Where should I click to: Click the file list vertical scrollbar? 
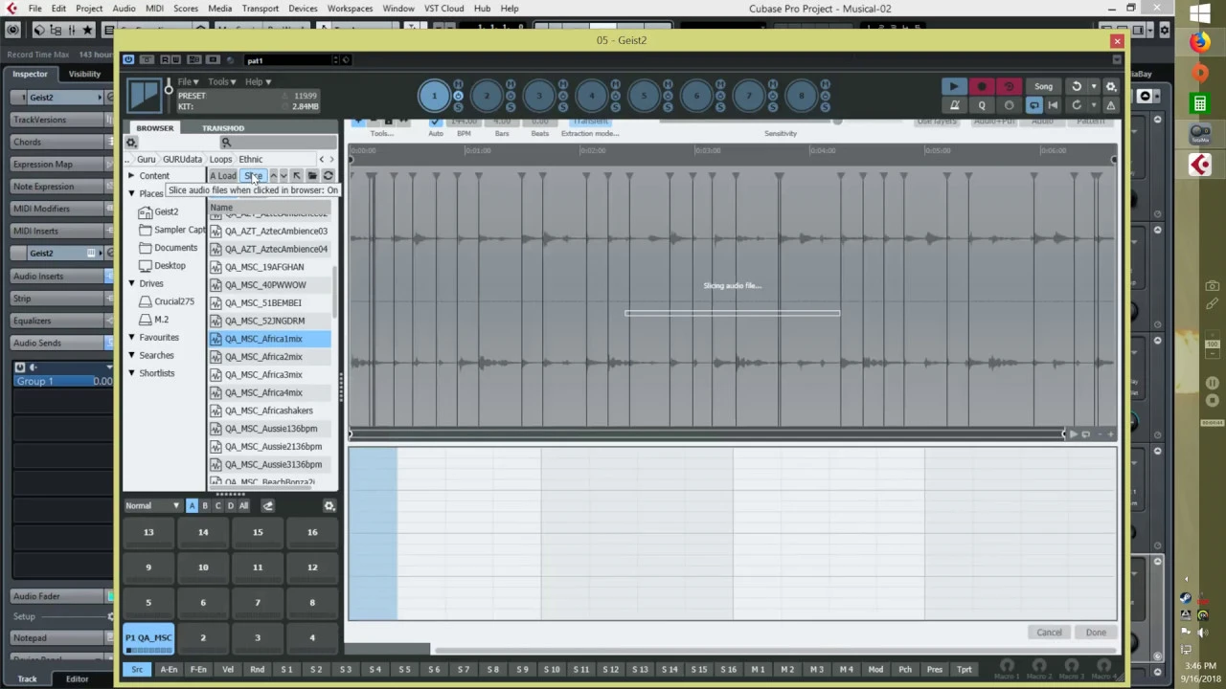tap(334, 294)
